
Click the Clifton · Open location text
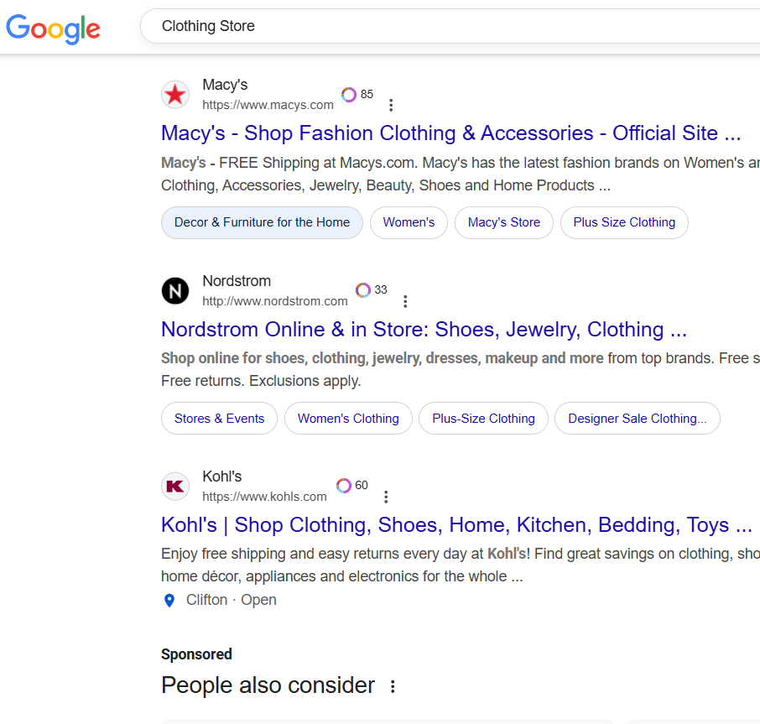[x=232, y=600]
